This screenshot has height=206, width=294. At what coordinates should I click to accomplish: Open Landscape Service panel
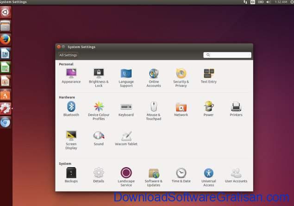[126, 177]
